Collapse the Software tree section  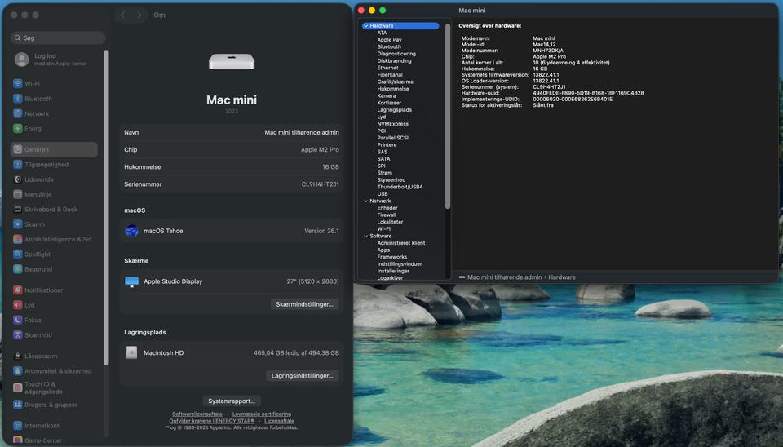(x=365, y=236)
